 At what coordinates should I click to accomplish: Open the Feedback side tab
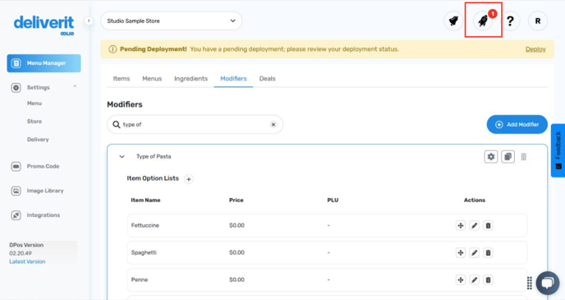click(x=558, y=150)
